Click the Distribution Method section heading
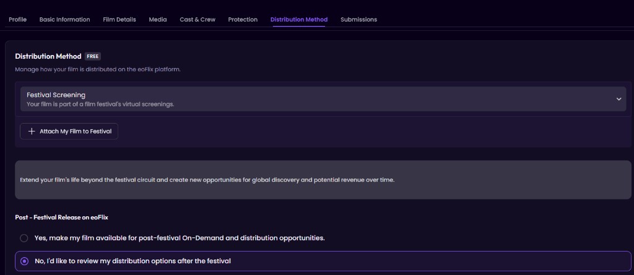 (48, 56)
